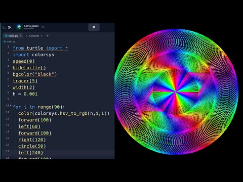Image resolution: width=243 pixels, height=182 pixels.
Task: Place cursor on 'circle(50)' line
Action: pos(32,146)
